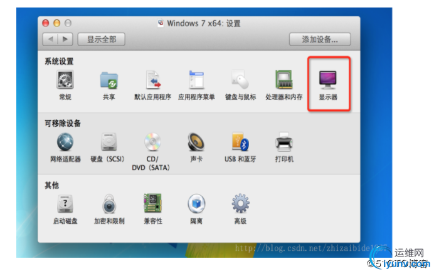The width and height of the screenshot is (434, 274).
Task: Click the gray zoom window button
Action: click(68, 23)
